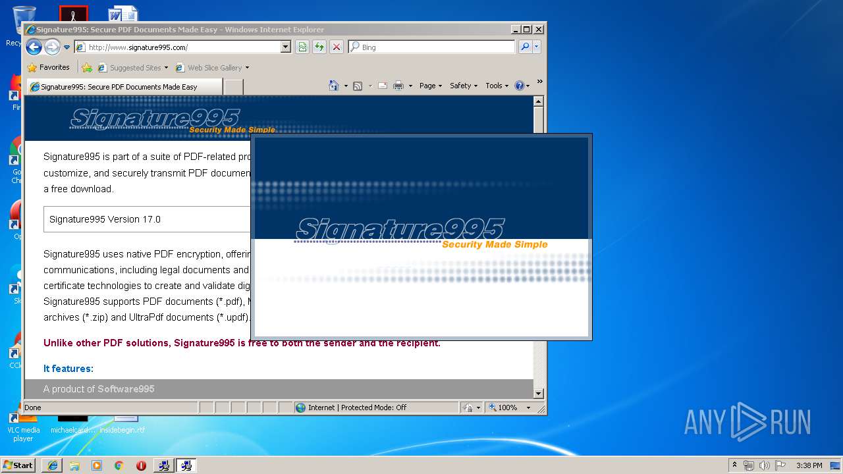Expand the address bar URL history dropdown
This screenshot has width=843, height=474.
[x=286, y=47]
